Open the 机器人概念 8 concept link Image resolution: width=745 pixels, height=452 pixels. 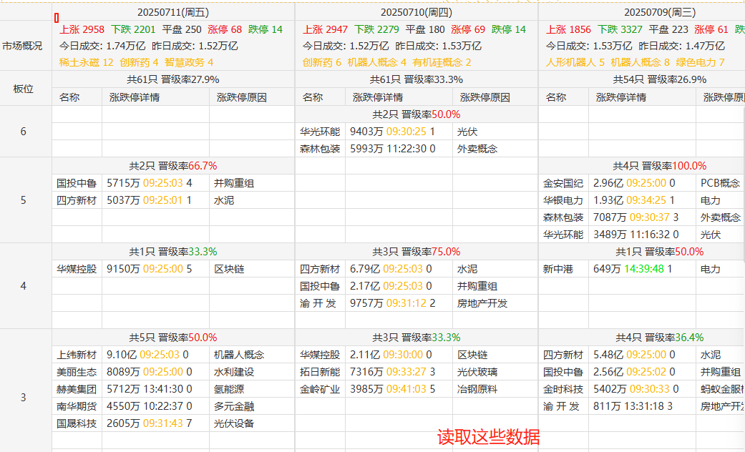point(640,62)
